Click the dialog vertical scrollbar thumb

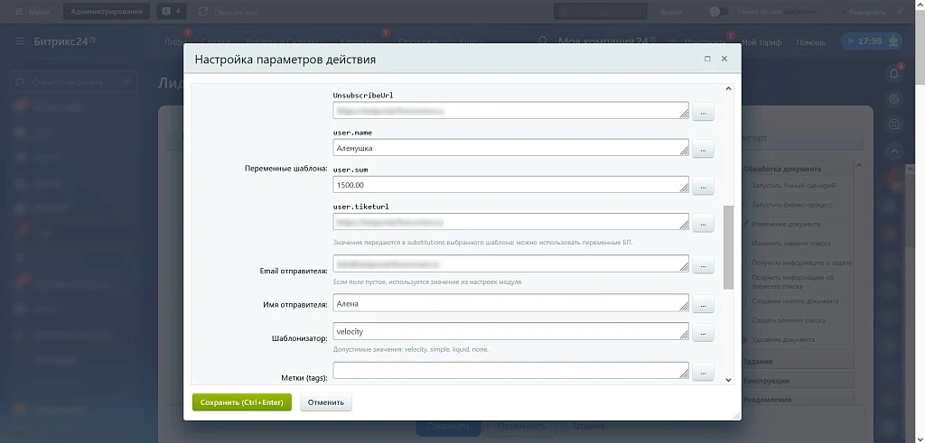tap(728, 247)
